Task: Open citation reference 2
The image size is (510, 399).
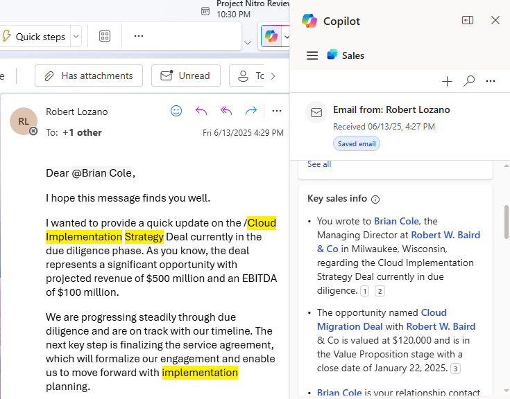Action: click(380, 291)
